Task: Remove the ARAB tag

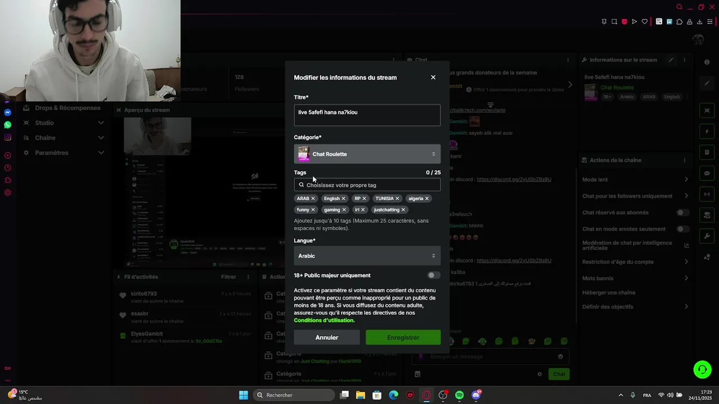Action: pos(313,199)
